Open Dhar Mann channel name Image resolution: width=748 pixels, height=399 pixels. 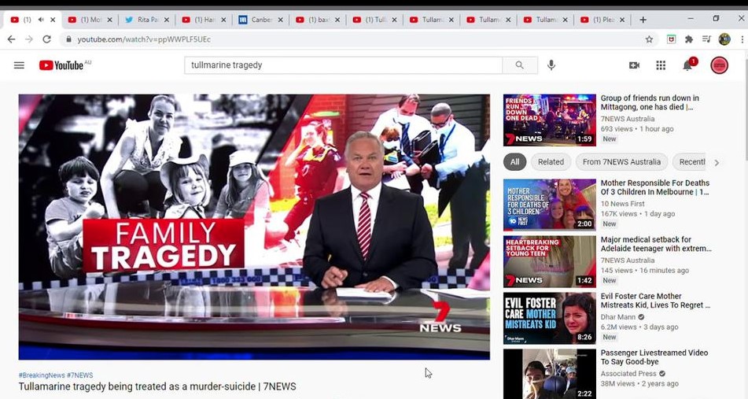(x=617, y=317)
